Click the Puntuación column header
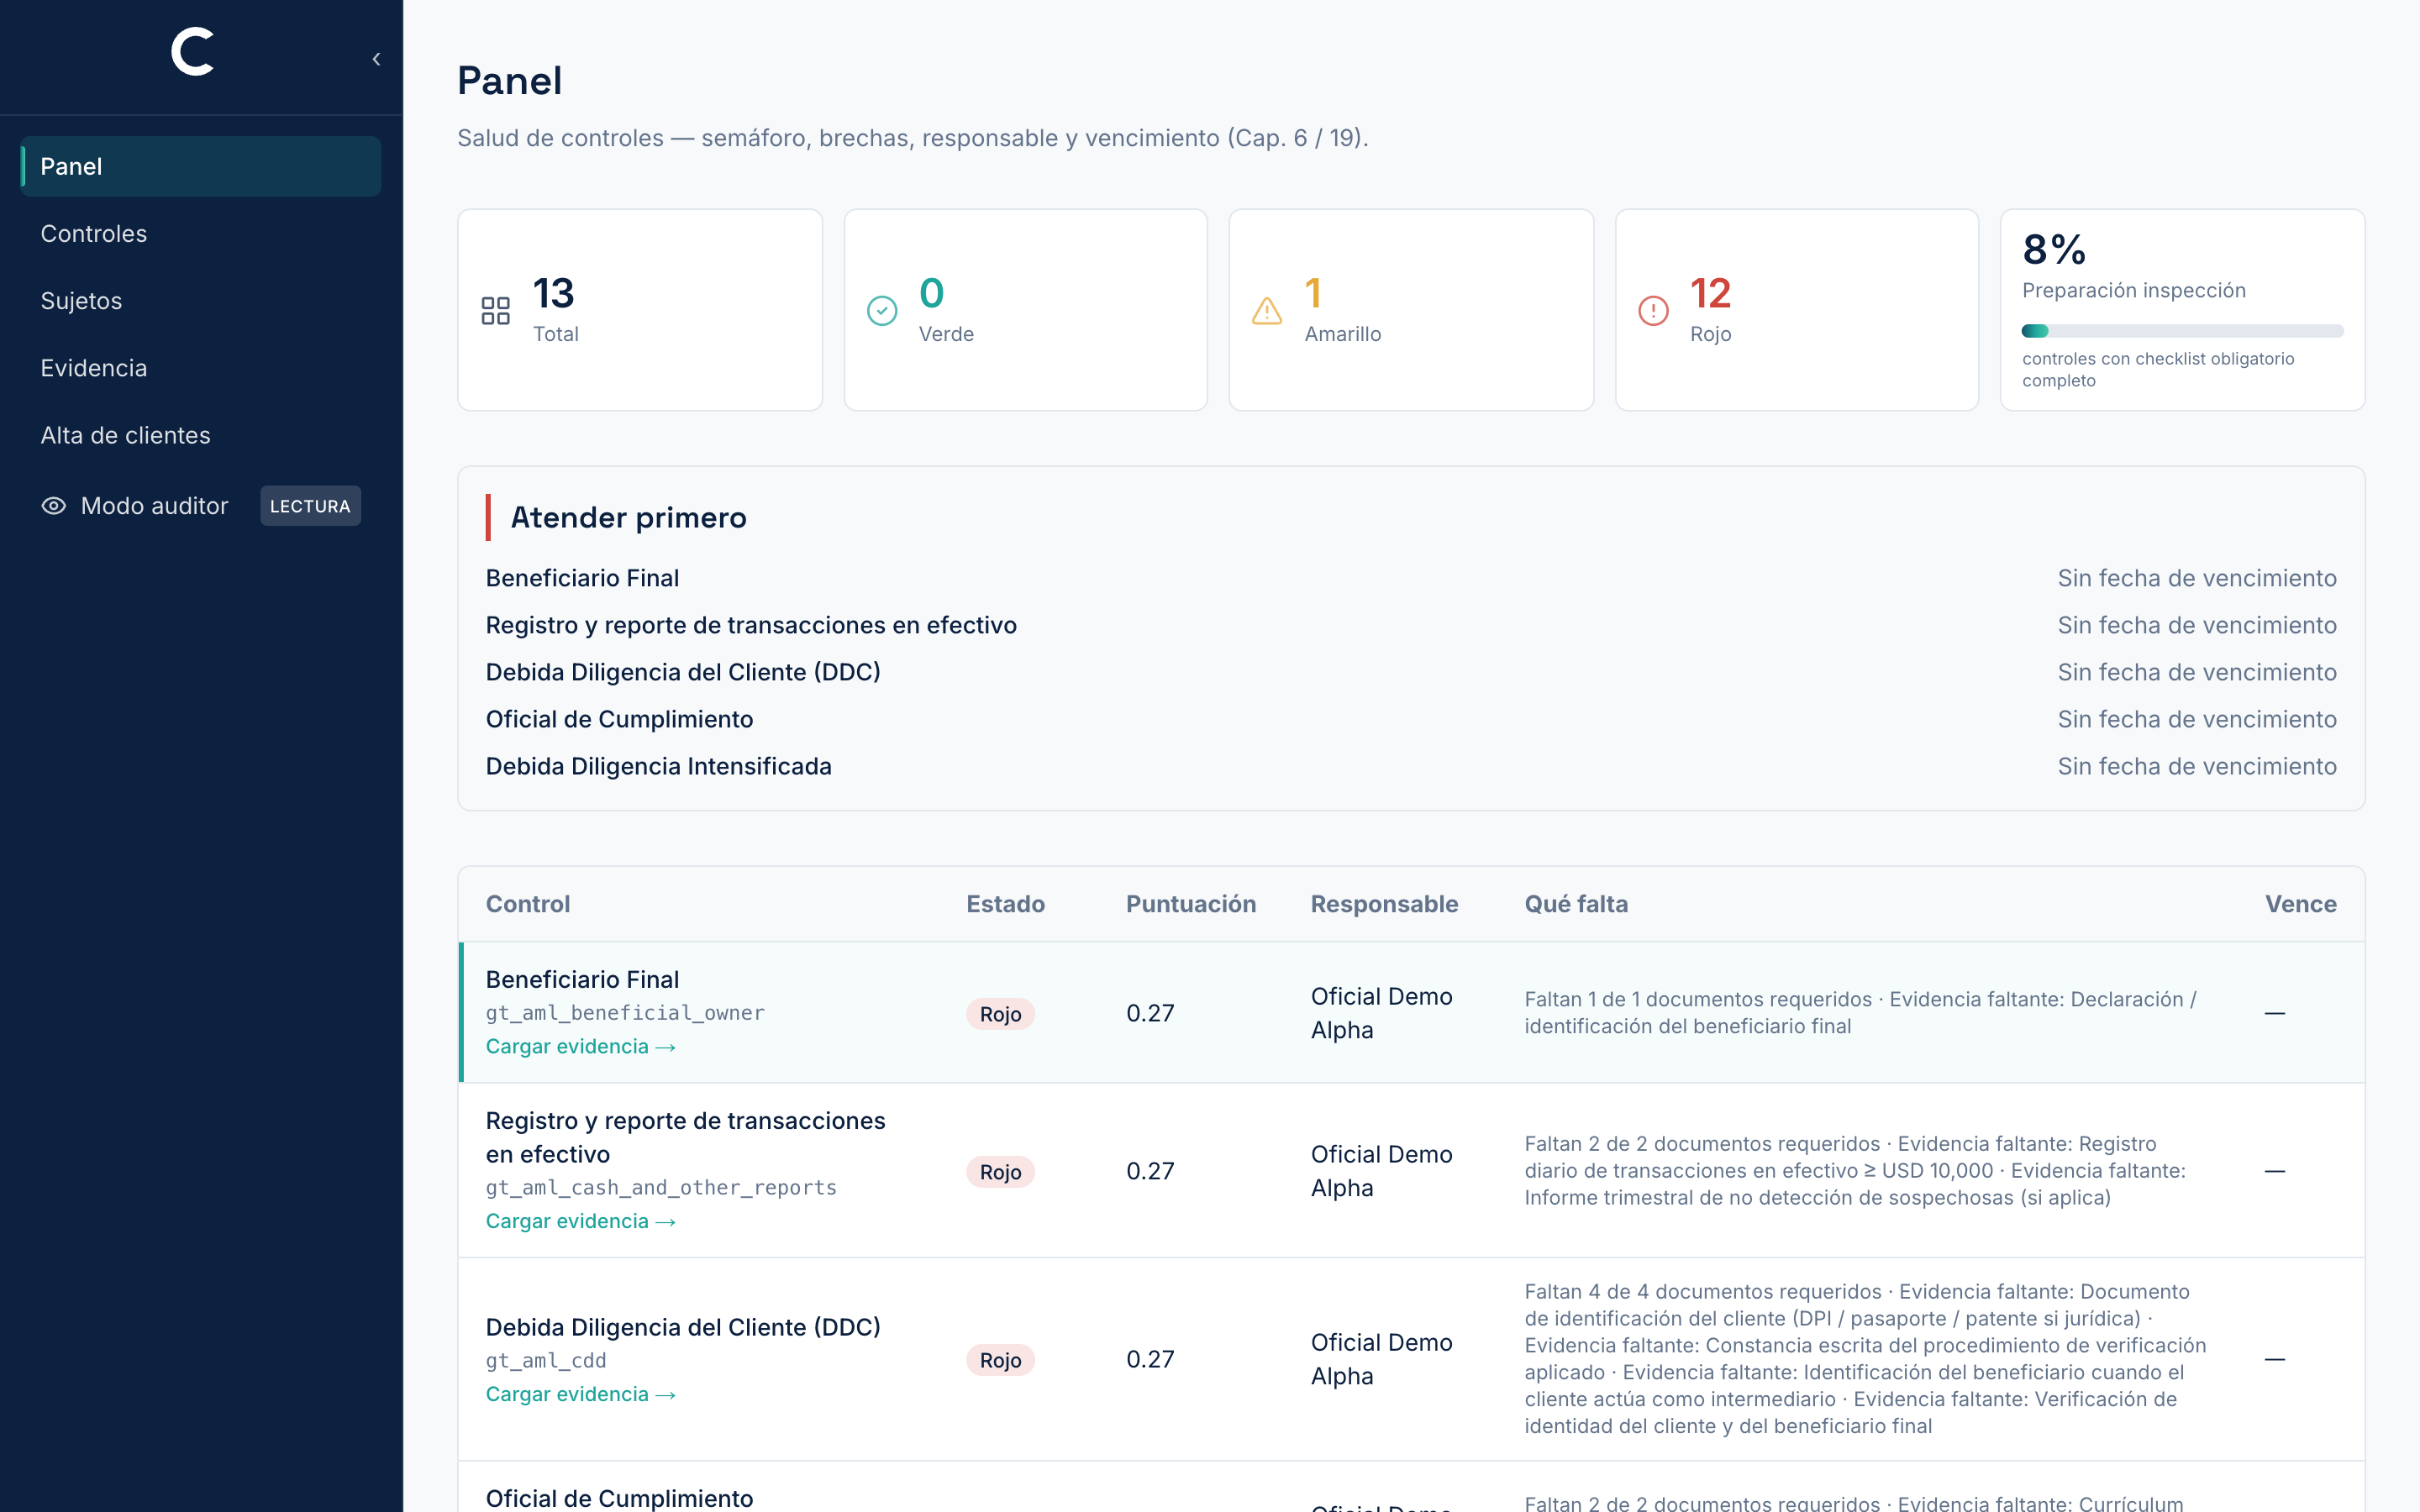This screenshot has width=2420, height=1512. coord(1190,904)
